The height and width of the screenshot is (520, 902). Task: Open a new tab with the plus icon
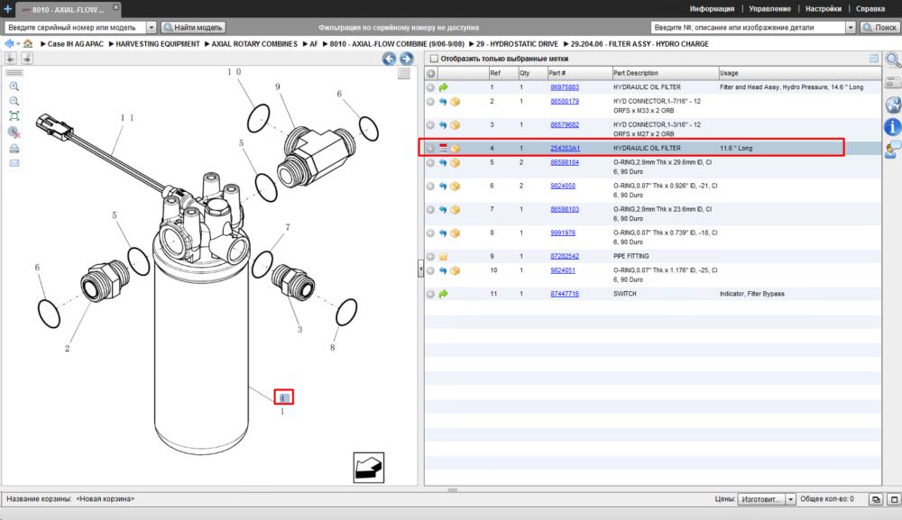(x=7, y=9)
